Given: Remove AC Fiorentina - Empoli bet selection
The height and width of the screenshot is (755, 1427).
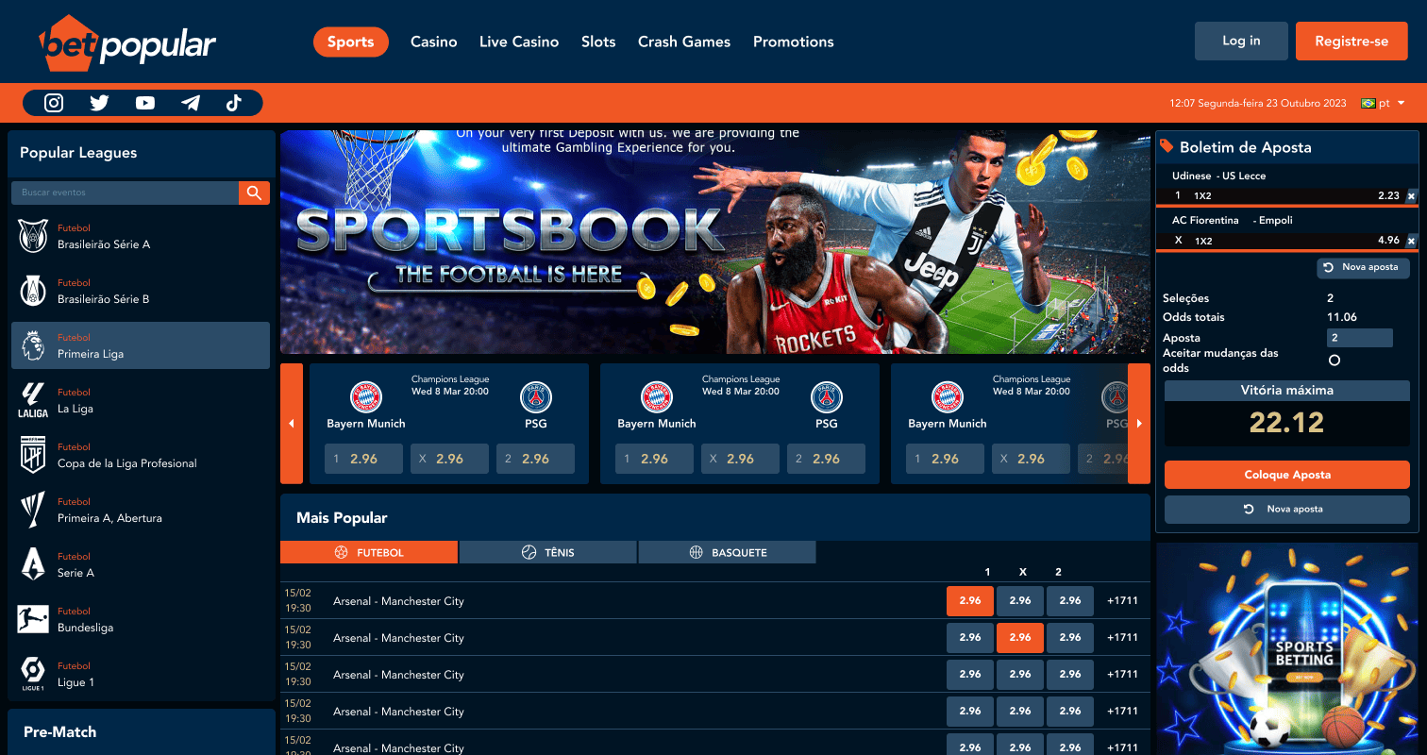Looking at the screenshot, I should click(1411, 241).
